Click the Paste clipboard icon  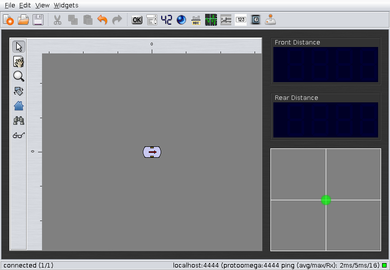(x=87, y=20)
